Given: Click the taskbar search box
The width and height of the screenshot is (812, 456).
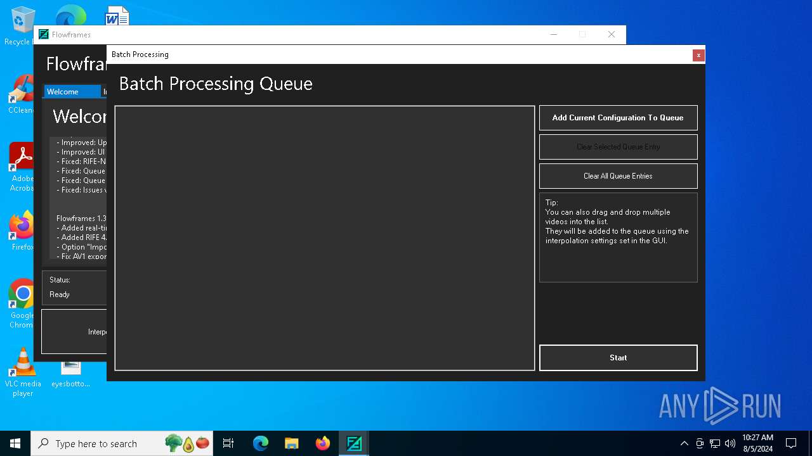Looking at the screenshot, I should [x=122, y=443].
